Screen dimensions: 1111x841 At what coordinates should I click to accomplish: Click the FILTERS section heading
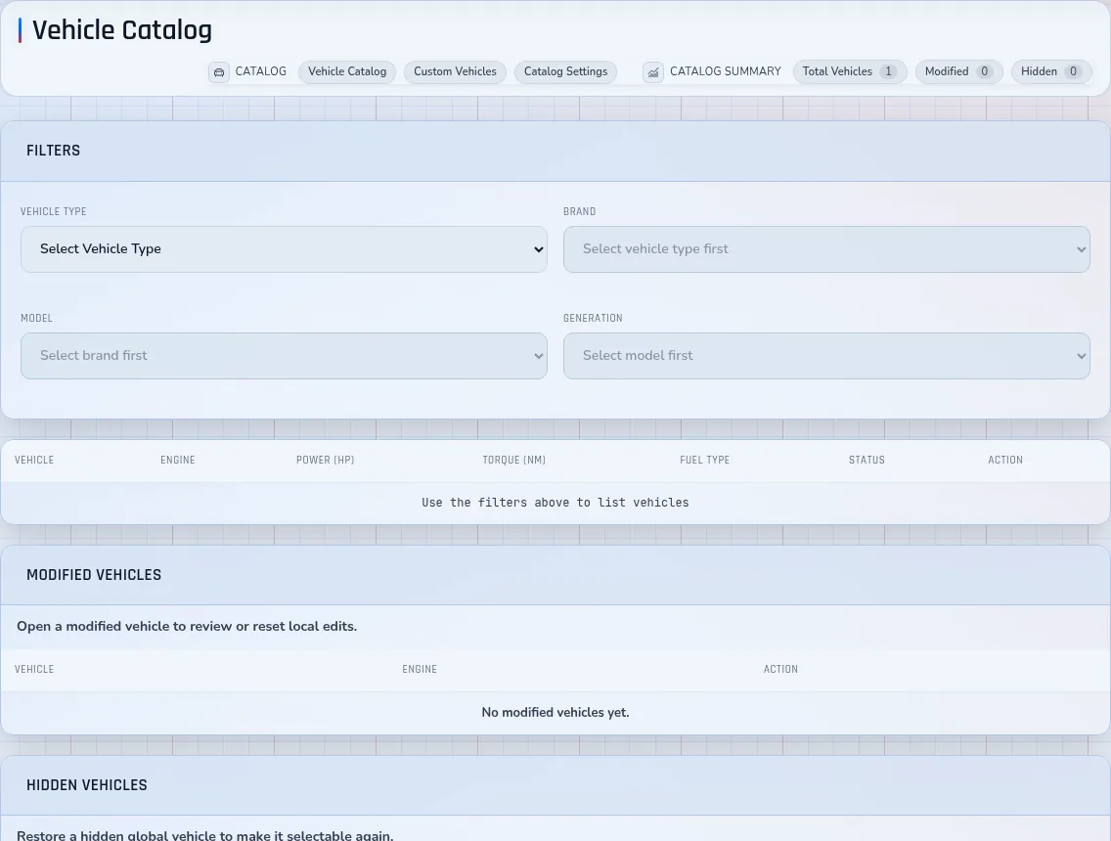(53, 151)
